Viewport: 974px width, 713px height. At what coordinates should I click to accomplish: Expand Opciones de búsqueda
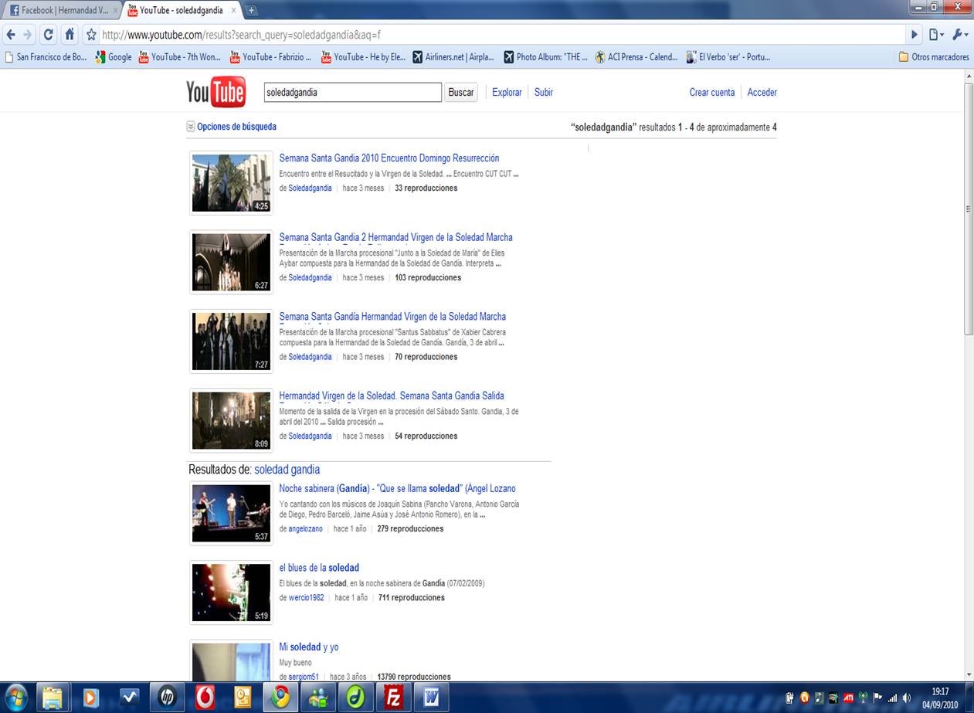pyautogui.click(x=232, y=127)
